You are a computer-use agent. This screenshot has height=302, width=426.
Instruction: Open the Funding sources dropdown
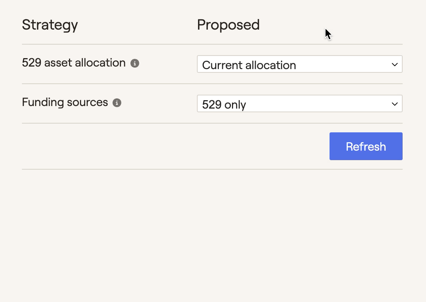299,104
